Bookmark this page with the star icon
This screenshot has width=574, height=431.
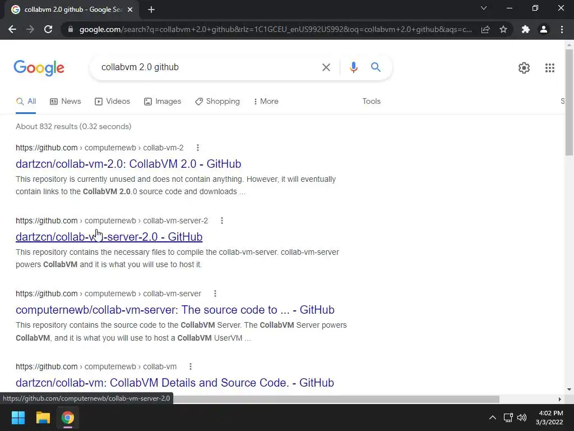pos(503,29)
